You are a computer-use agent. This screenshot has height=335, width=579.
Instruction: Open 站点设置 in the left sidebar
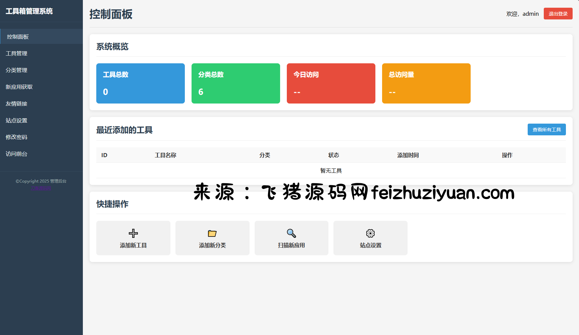17,120
